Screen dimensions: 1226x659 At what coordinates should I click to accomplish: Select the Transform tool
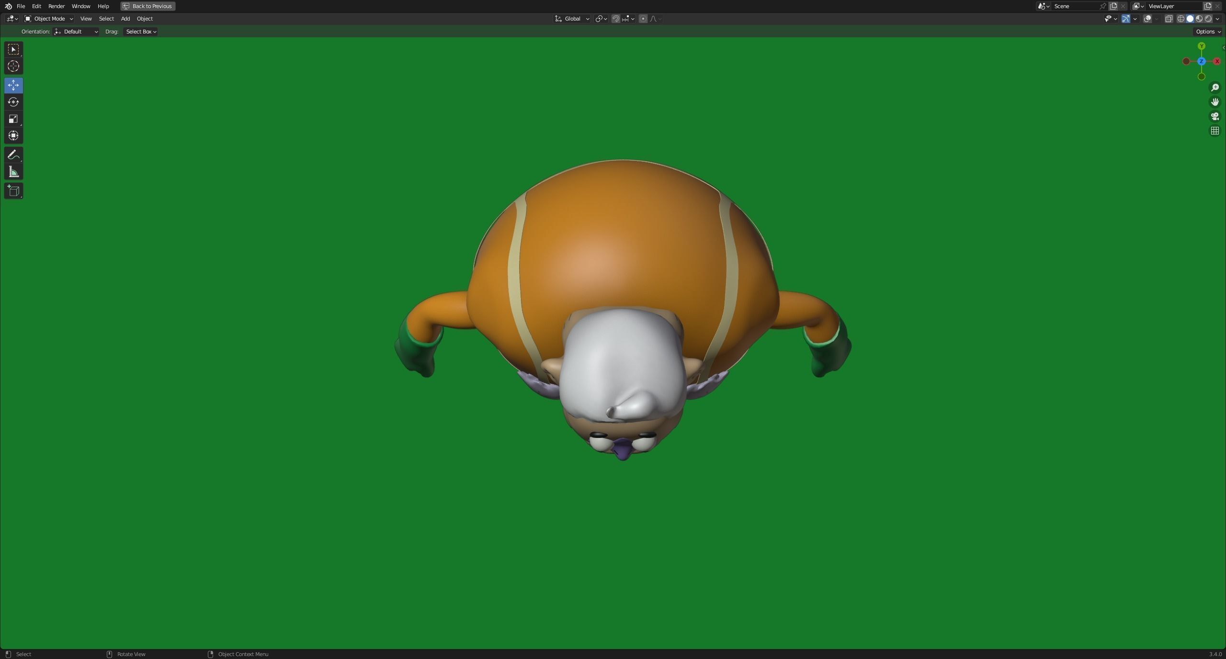(13, 135)
